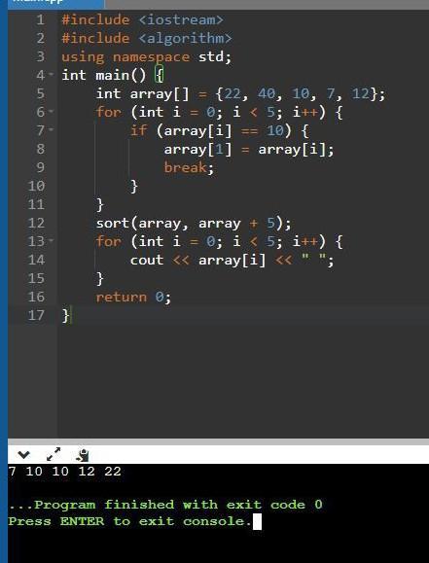Place cursor after the break statement
The image size is (429, 563).
[x=214, y=167]
